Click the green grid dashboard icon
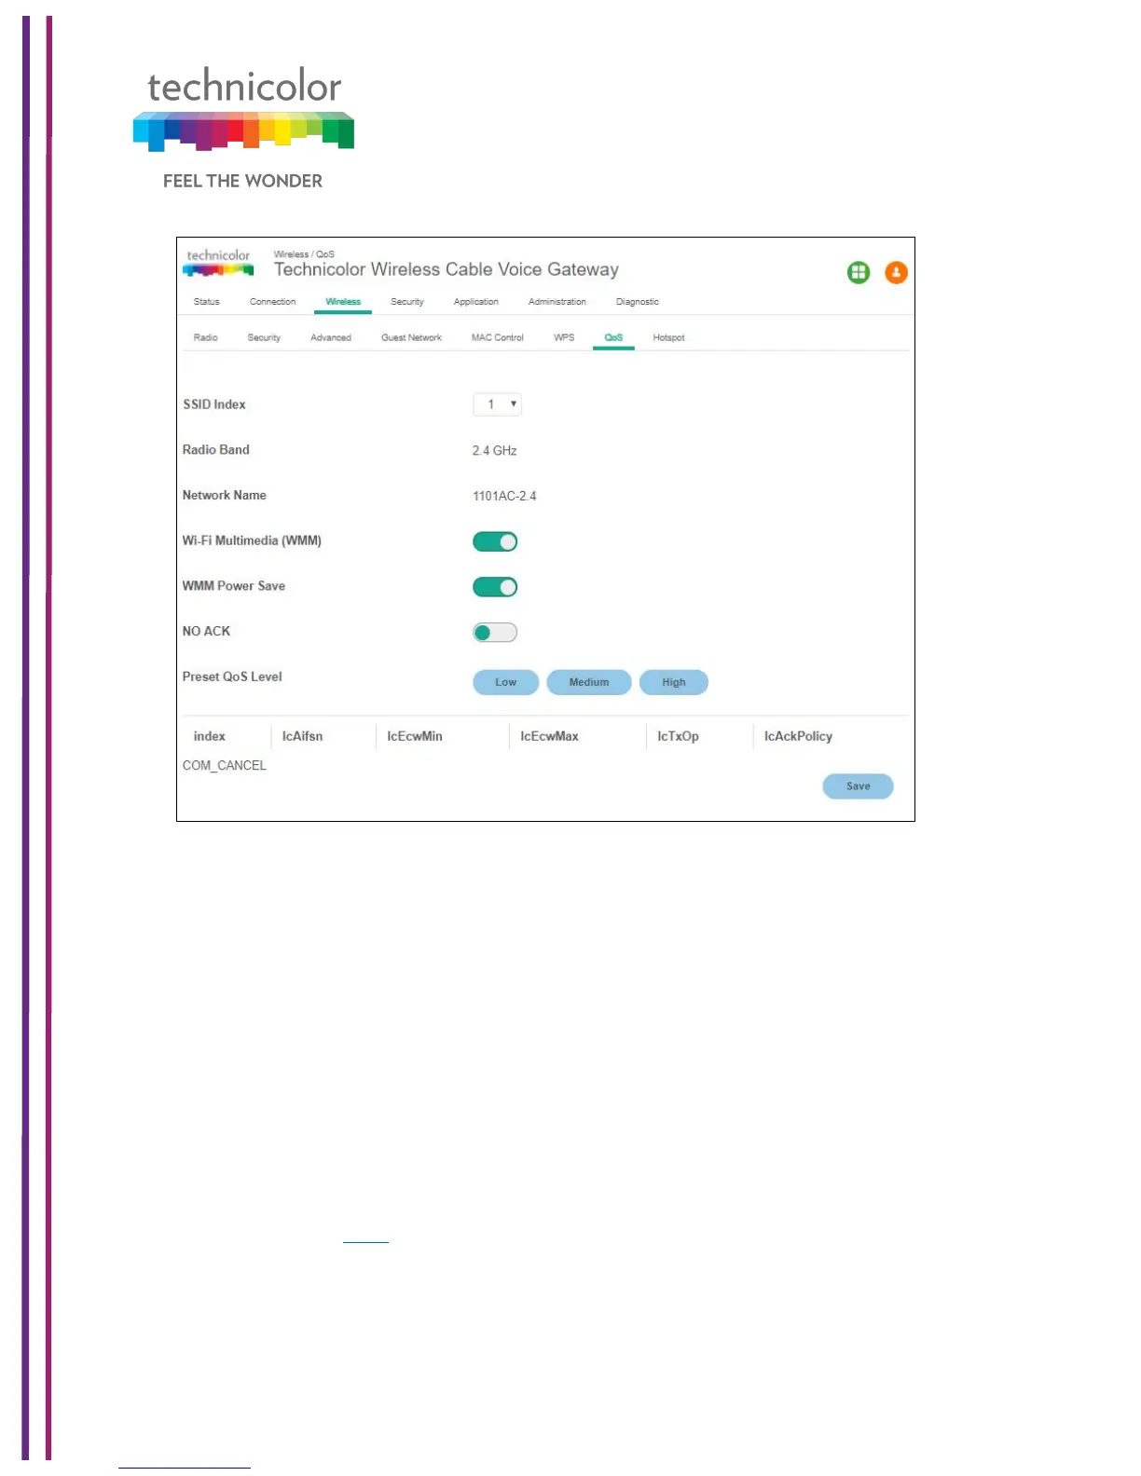The width and height of the screenshot is (1141, 1476). point(858,272)
